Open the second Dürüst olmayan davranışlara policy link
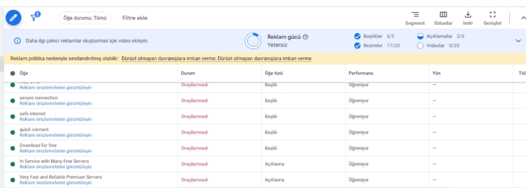 coord(264,58)
